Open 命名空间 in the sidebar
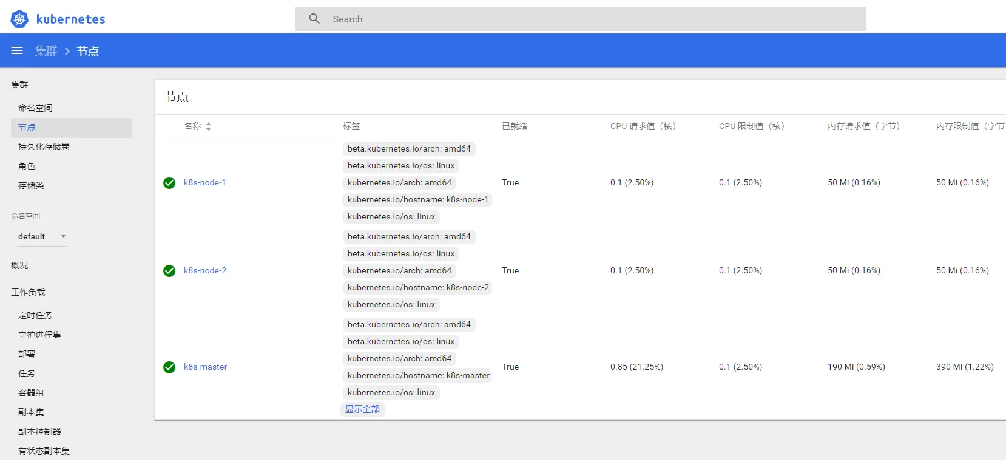This screenshot has height=460, width=1006. [x=35, y=108]
